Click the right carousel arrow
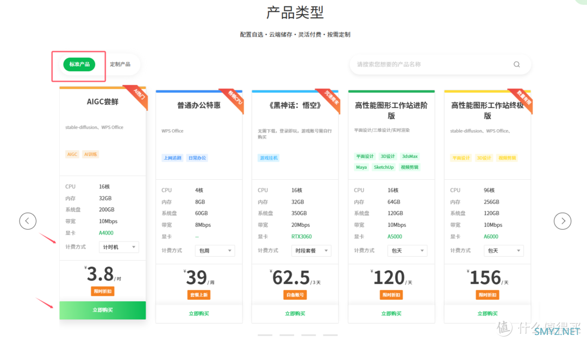This screenshot has height=342, width=587. tap(563, 221)
